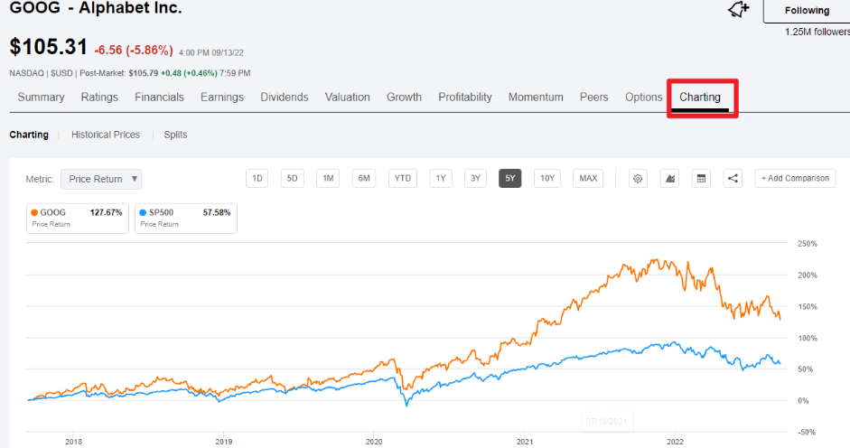This screenshot has height=448, width=850.
Task: Click the alert bell plus icon
Action: (x=738, y=9)
